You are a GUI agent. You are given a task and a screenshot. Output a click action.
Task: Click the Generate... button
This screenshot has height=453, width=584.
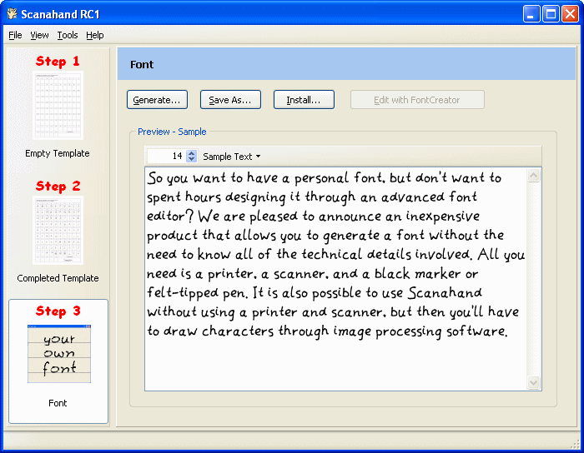[x=157, y=100]
